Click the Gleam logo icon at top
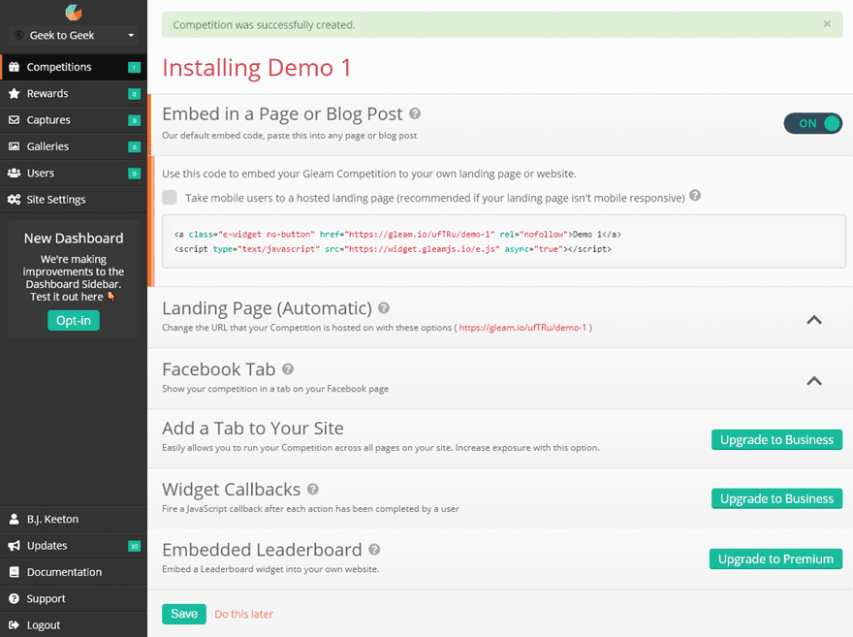853x637 pixels. coord(74,12)
